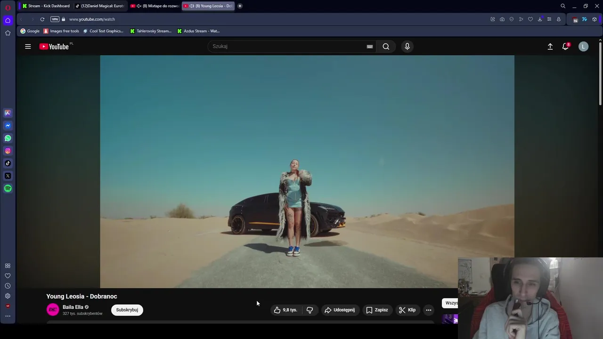This screenshot has width=603, height=339.
Task: Open sidebar settings gear icon
Action: (8, 296)
